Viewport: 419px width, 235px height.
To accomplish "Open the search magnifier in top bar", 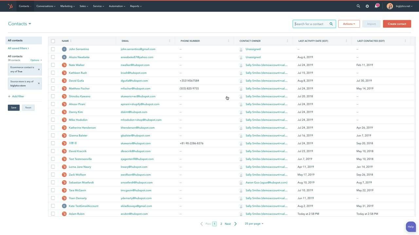I will 358,6.
